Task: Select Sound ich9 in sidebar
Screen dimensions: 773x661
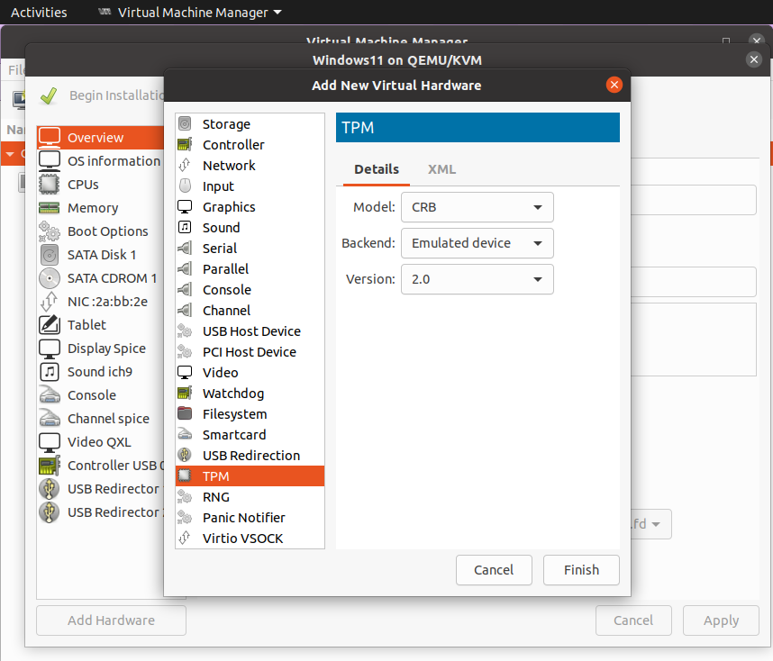Action: pyautogui.click(x=101, y=372)
